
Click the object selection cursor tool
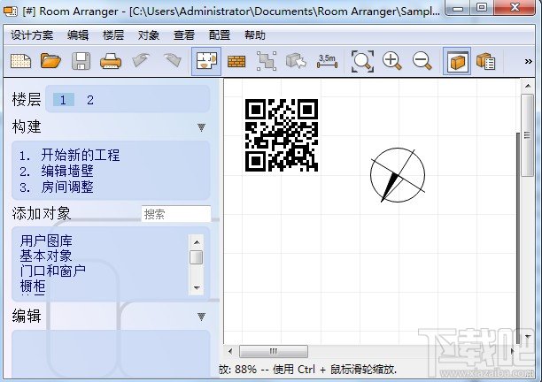click(296, 61)
